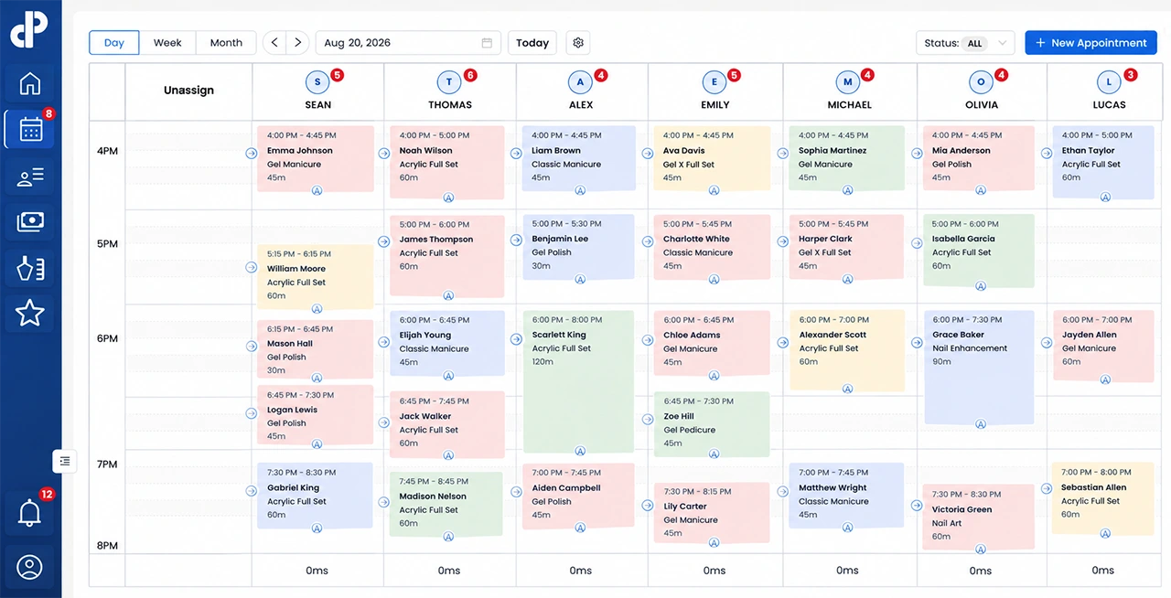Open calendar settings gear icon

tap(578, 43)
